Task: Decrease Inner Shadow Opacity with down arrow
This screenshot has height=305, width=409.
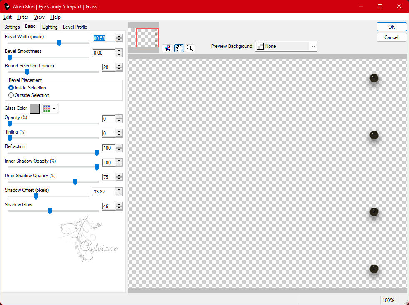Action: pyautogui.click(x=119, y=165)
